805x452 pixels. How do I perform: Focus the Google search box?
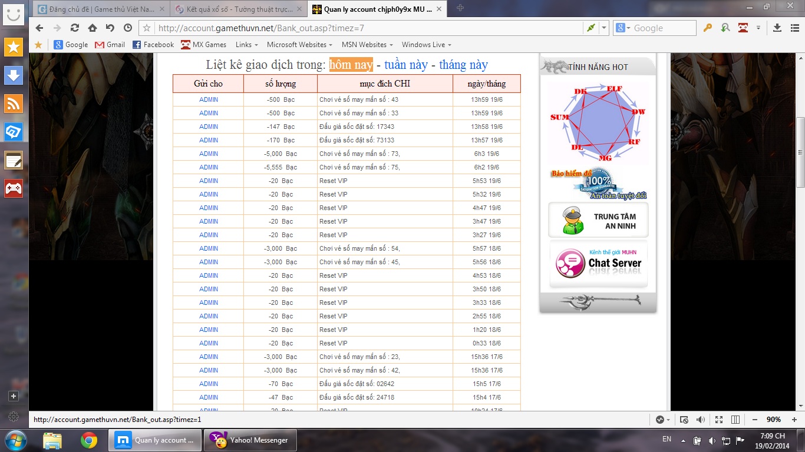click(664, 28)
